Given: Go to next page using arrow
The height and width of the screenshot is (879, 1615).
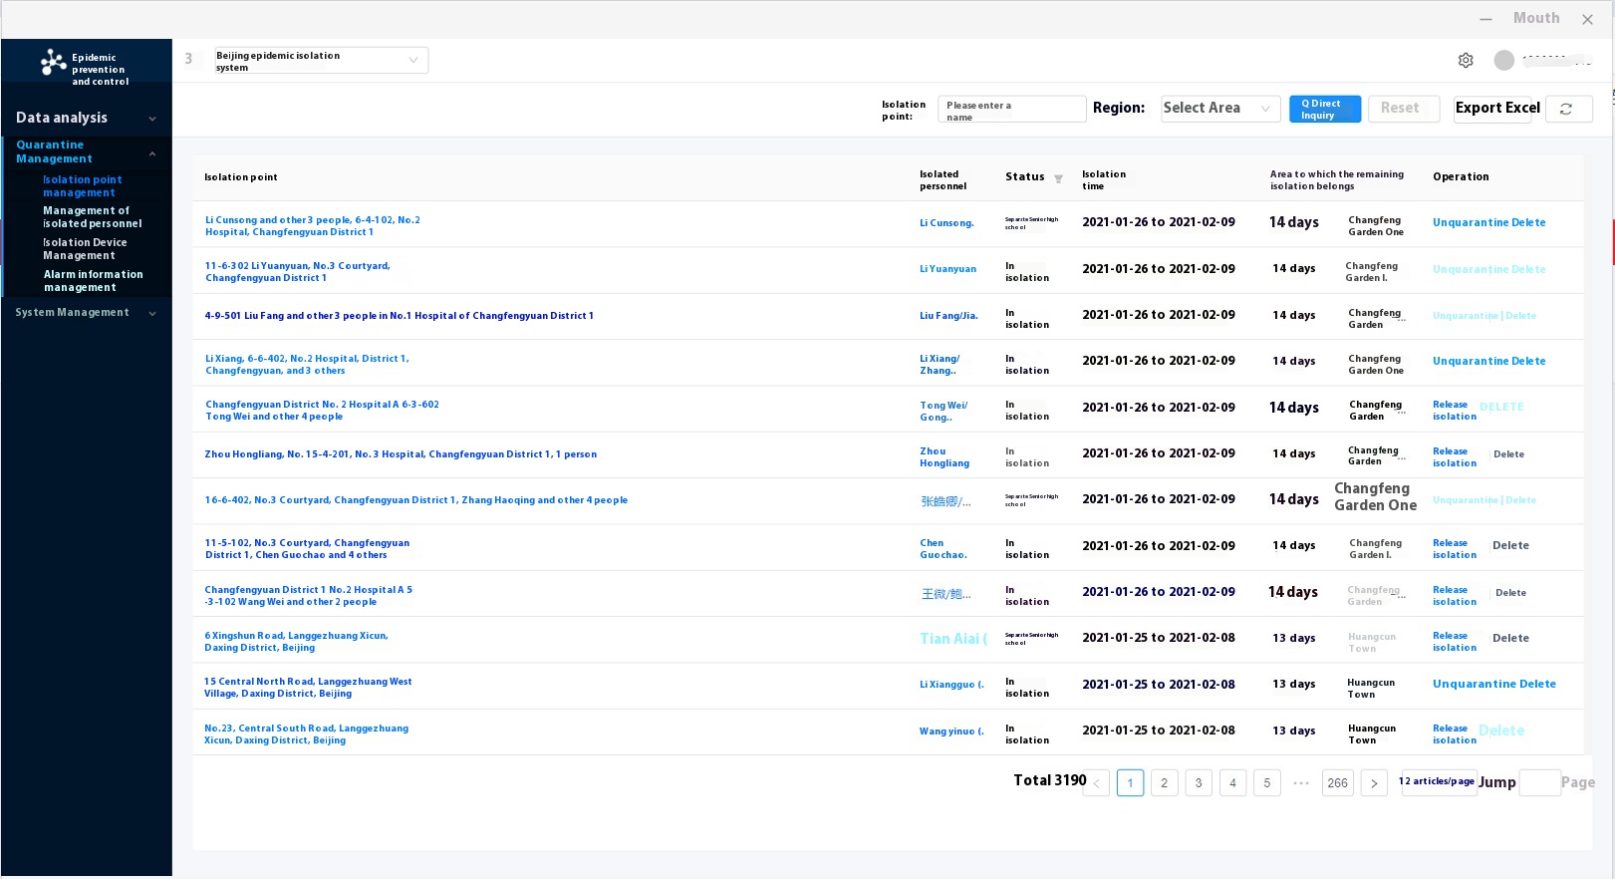Looking at the screenshot, I should (1374, 783).
